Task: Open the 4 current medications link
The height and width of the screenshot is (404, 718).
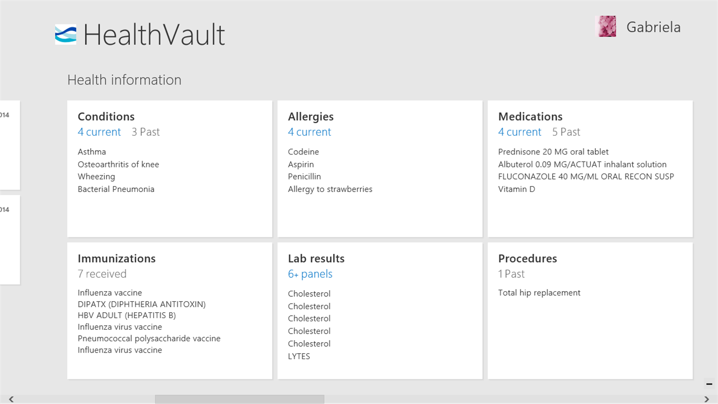Action: 520,132
